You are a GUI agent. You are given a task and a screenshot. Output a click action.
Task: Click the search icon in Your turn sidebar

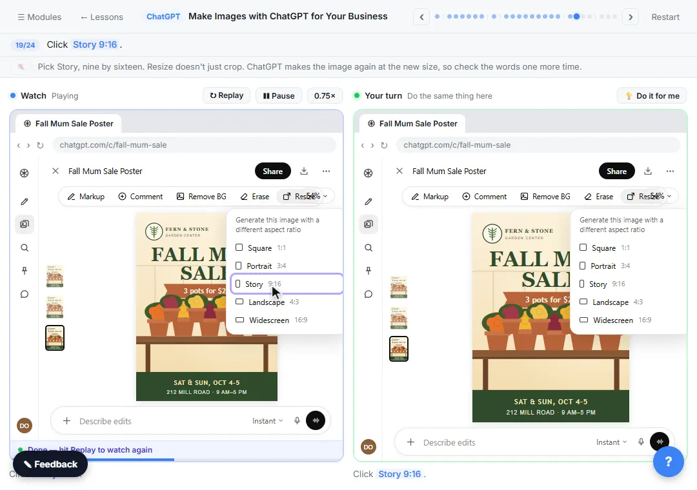(x=368, y=248)
